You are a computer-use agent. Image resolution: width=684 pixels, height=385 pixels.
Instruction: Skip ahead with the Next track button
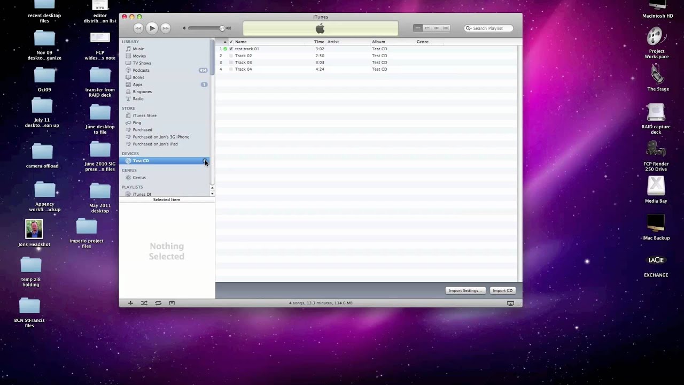(165, 28)
